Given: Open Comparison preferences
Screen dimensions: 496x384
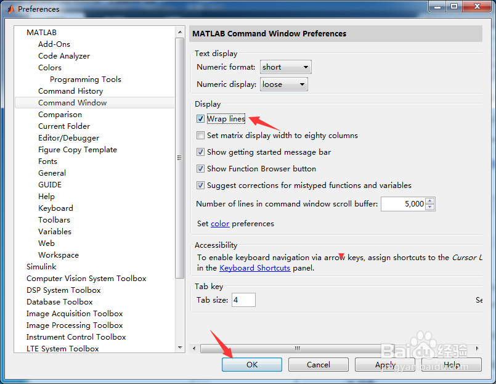Looking at the screenshot, I should [x=60, y=115].
